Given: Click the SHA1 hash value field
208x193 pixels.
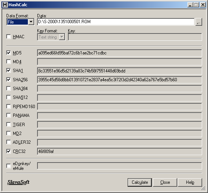Looking at the screenshot, I should pyautogui.click(x=120, y=71).
